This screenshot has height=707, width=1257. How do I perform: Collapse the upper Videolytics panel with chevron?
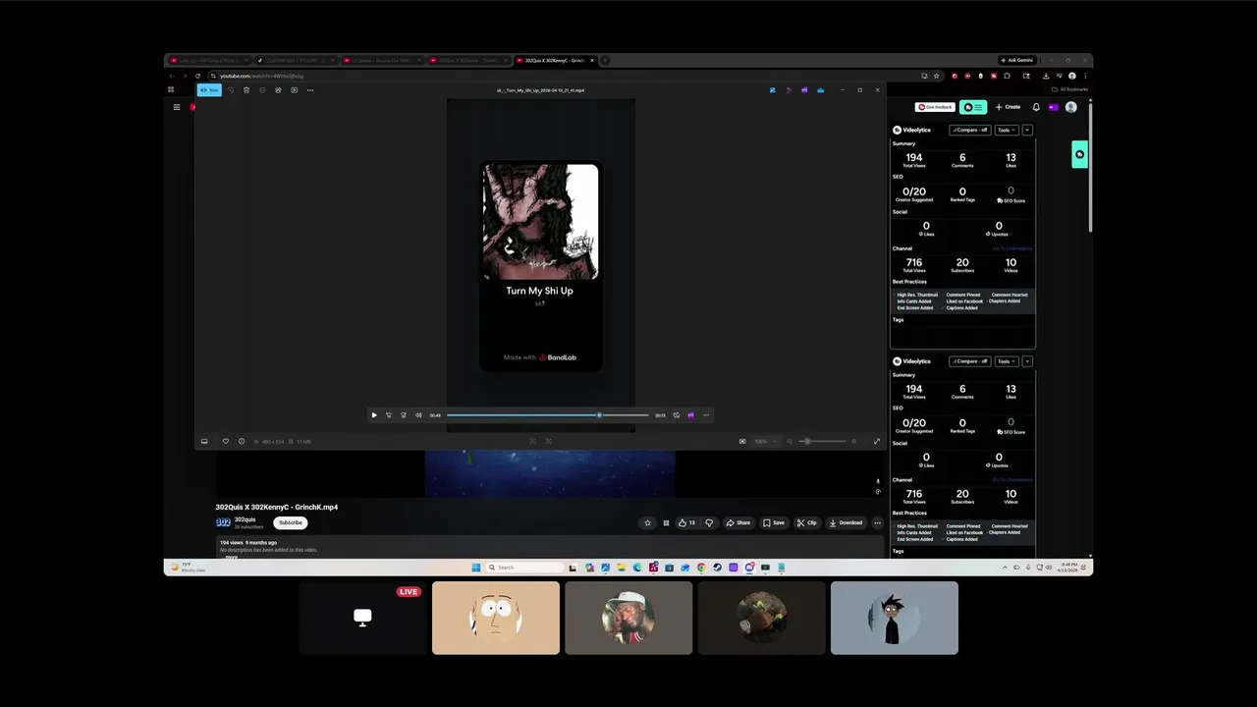tap(1027, 130)
